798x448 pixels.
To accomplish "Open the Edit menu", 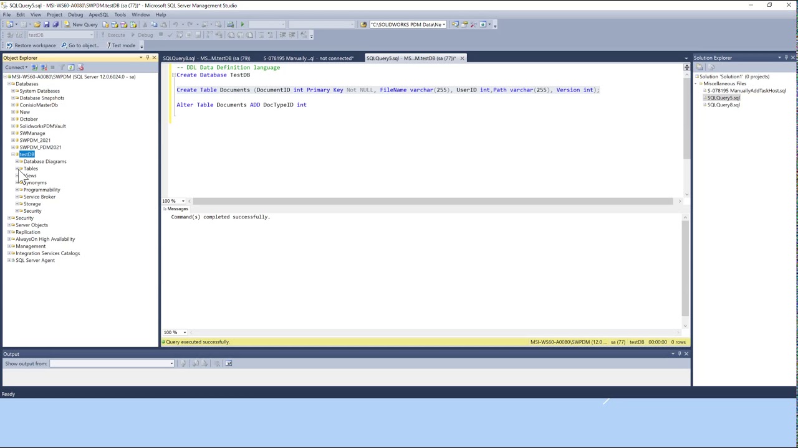I will (21, 14).
